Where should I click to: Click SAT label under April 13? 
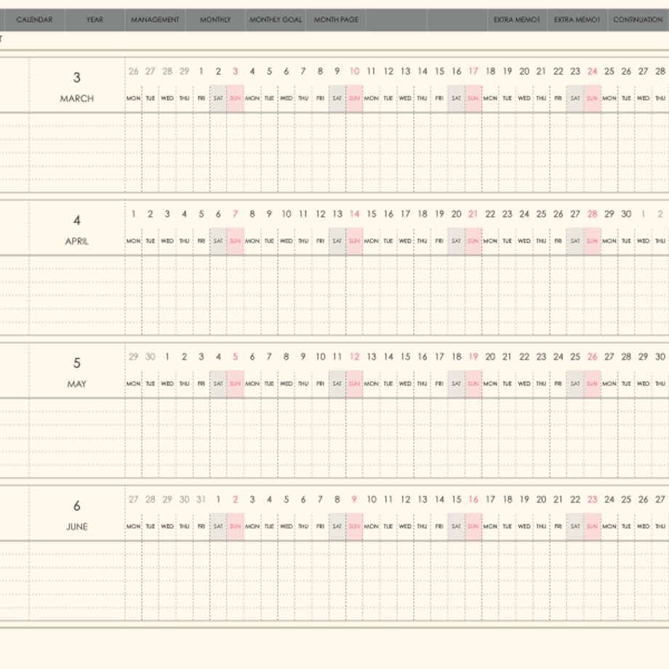click(337, 241)
